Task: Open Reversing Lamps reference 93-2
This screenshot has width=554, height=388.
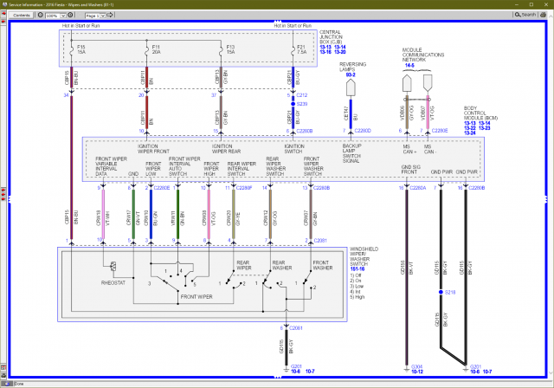Action: (x=351, y=74)
